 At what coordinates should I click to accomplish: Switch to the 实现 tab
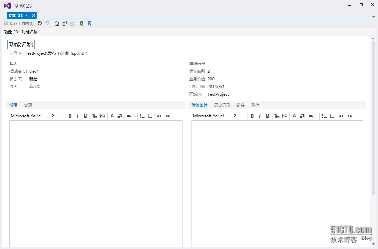coord(28,105)
